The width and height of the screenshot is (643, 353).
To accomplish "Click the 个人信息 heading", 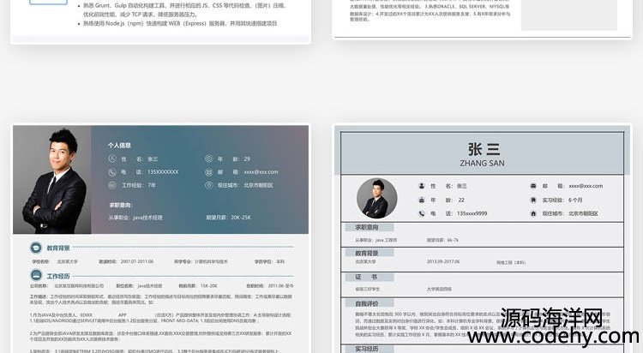I will point(119,145).
